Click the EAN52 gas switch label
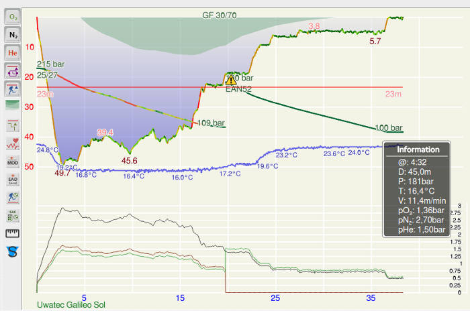The height and width of the screenshot is (311, 470). tap(238, 88)
